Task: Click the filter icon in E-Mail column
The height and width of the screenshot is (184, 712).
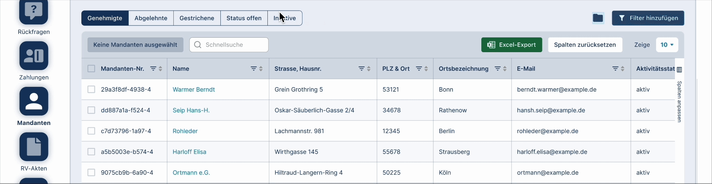Action: pos(615,69)
